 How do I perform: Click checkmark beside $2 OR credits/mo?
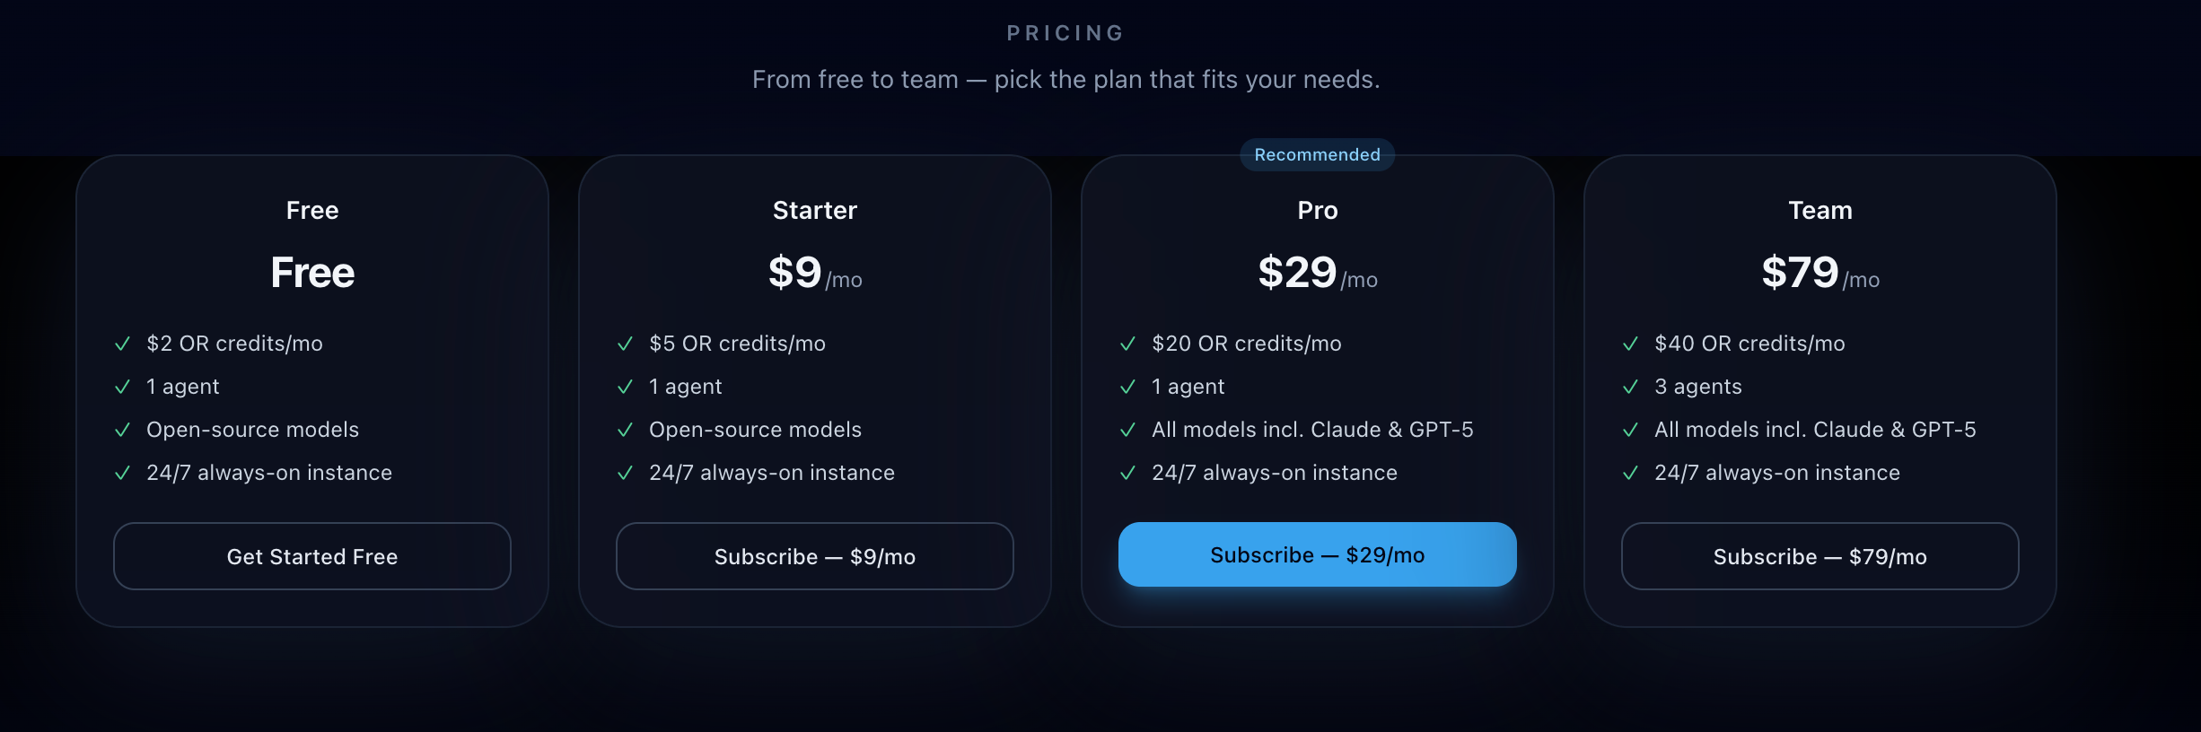pyautogui.click(x=123, y=344)
